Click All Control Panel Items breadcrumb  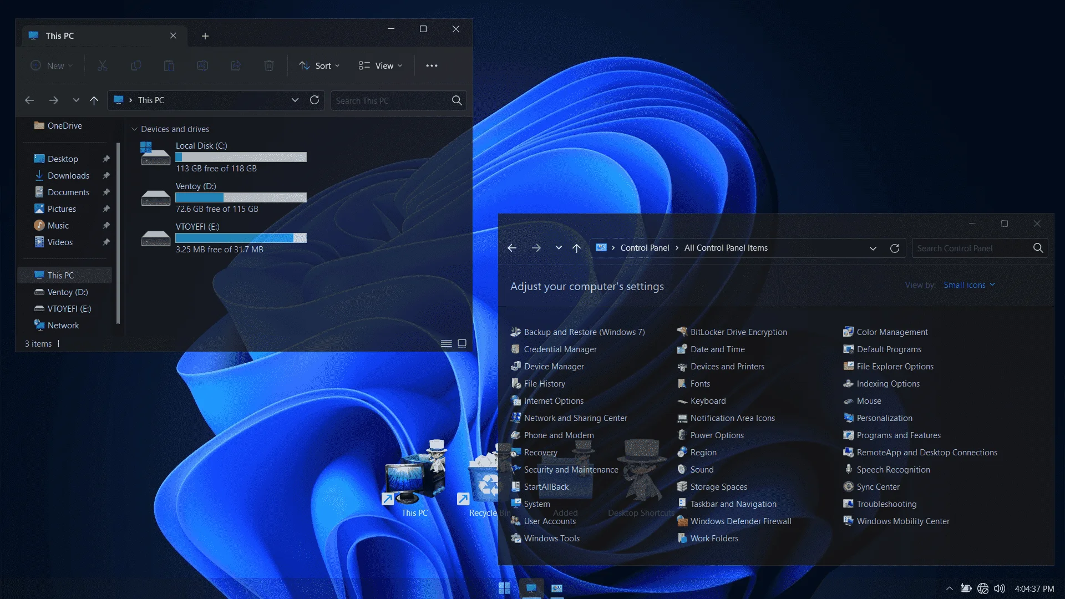[726, 248]
